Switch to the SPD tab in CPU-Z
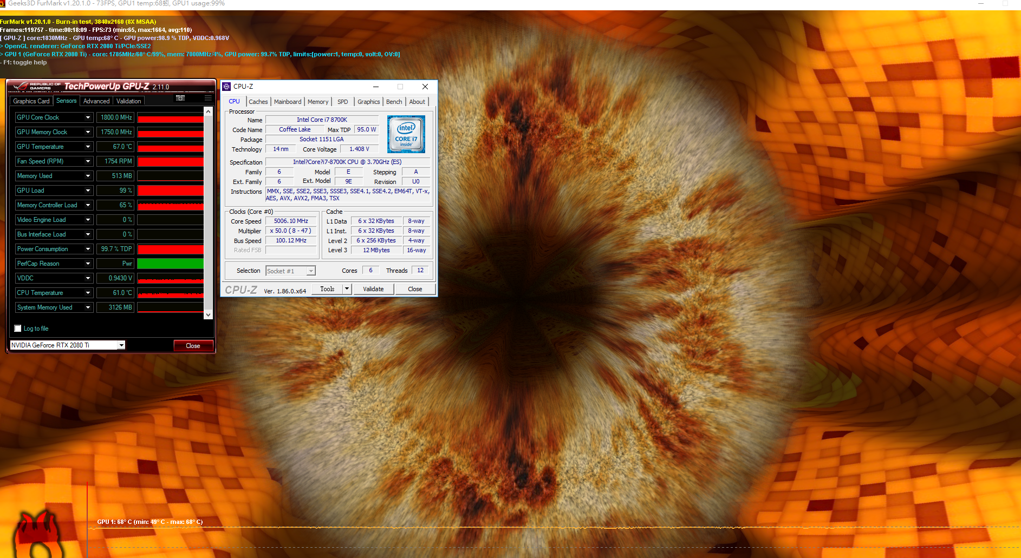Screen dimensions: 1021x558 (x=343, y=102)
